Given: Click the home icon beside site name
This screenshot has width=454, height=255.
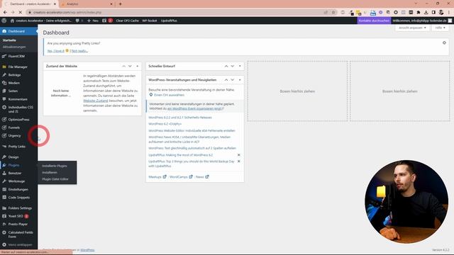Looking at the screenshot, I should tap(12, 21).
